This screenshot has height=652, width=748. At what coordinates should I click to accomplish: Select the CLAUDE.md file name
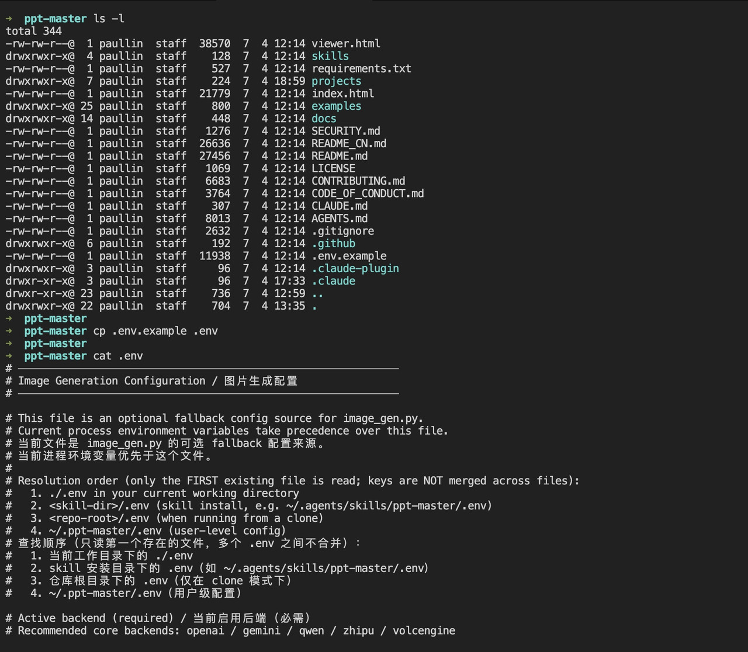coord(340,206)
